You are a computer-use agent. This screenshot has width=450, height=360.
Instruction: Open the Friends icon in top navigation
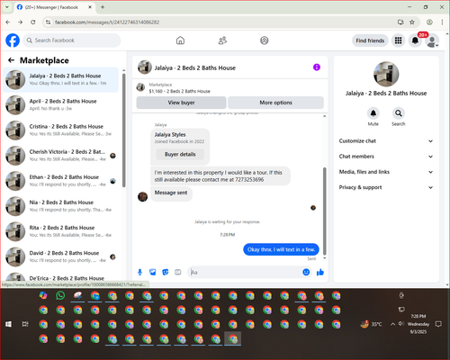point(222,40)
